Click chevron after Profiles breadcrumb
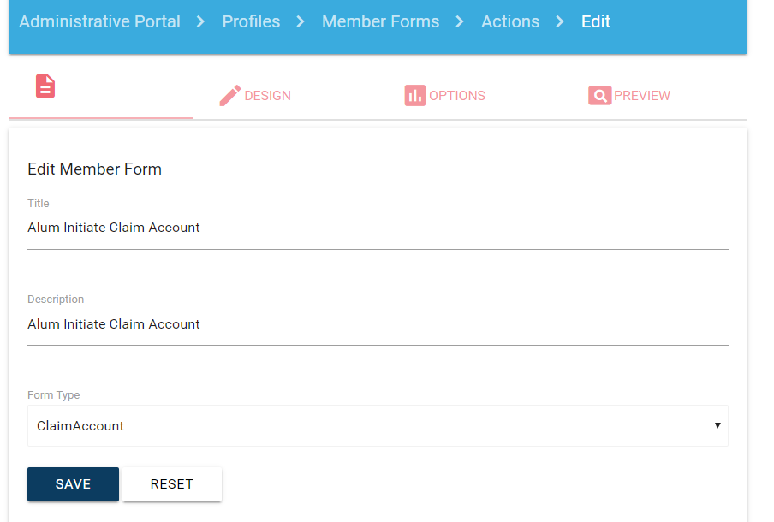The width and height of the screenshot is (774, 522). point(301,21)
